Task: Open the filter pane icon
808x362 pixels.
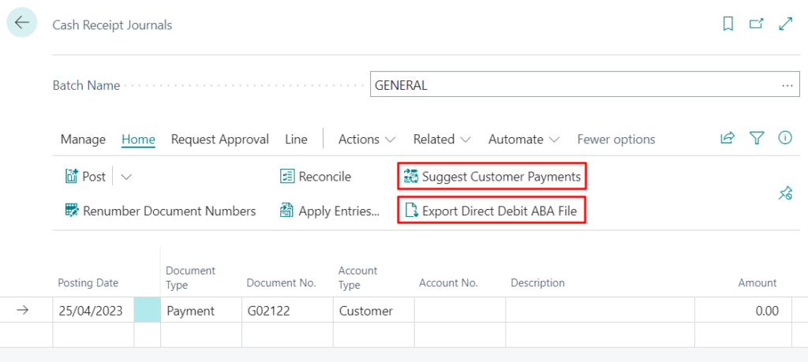Action: coord(757,138)
